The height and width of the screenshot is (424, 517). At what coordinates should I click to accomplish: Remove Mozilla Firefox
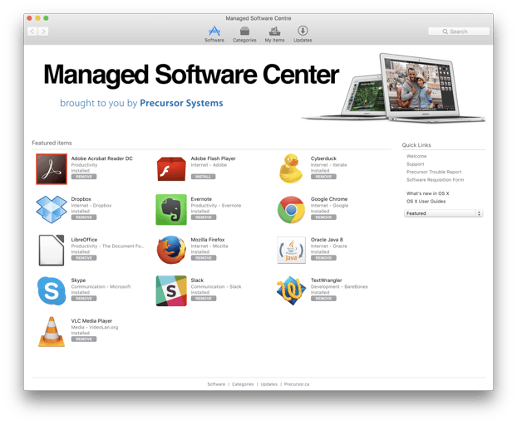pos(204,258)
